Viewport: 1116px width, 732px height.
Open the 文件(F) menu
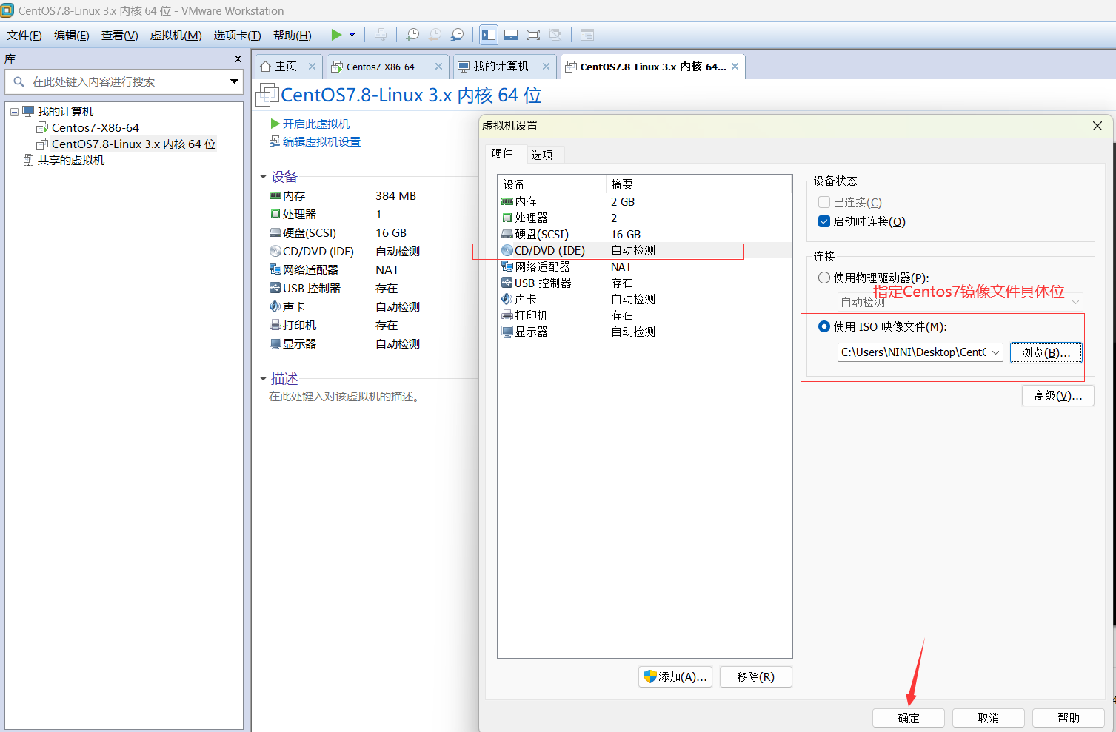tap(24, 35)
